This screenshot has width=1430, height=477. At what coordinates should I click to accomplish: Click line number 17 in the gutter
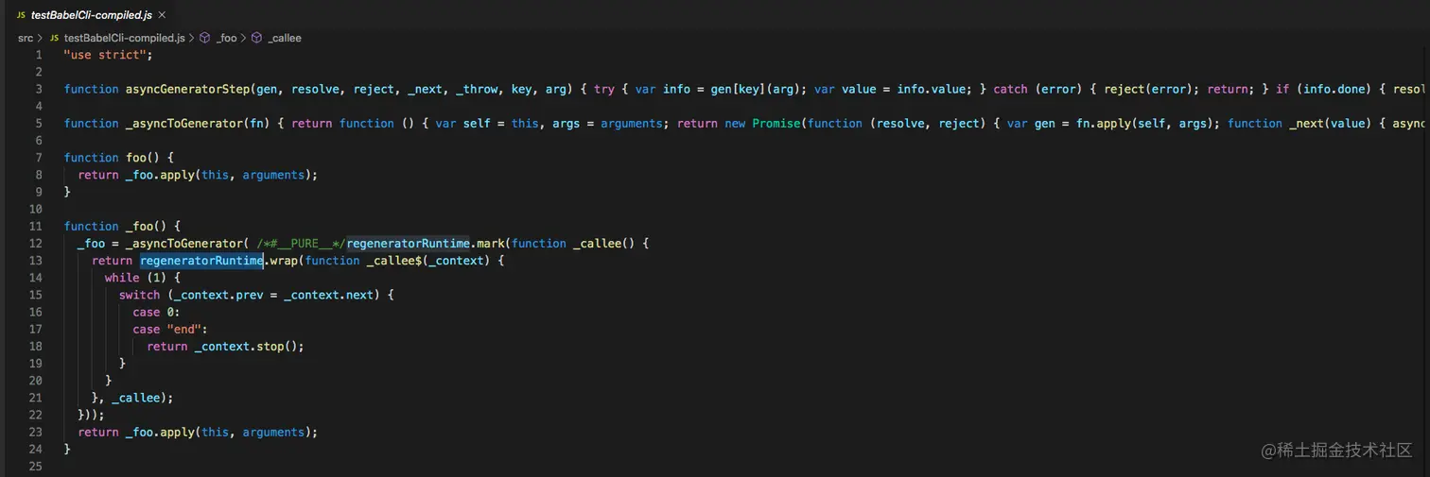(x=36, y=329)
